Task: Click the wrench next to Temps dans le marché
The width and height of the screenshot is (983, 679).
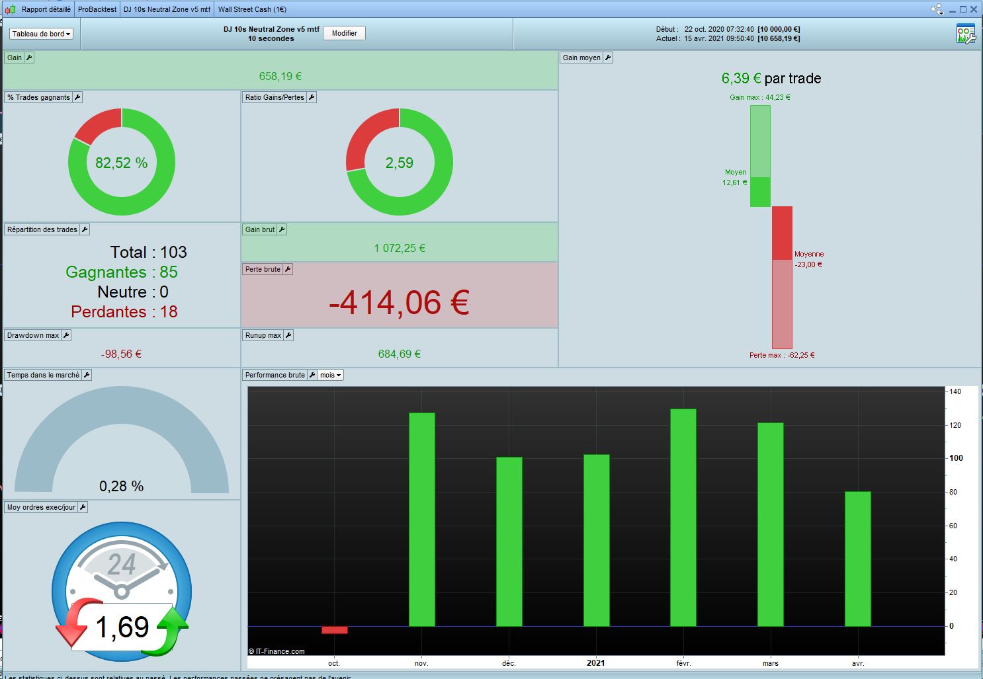Action: pos(87,375)
